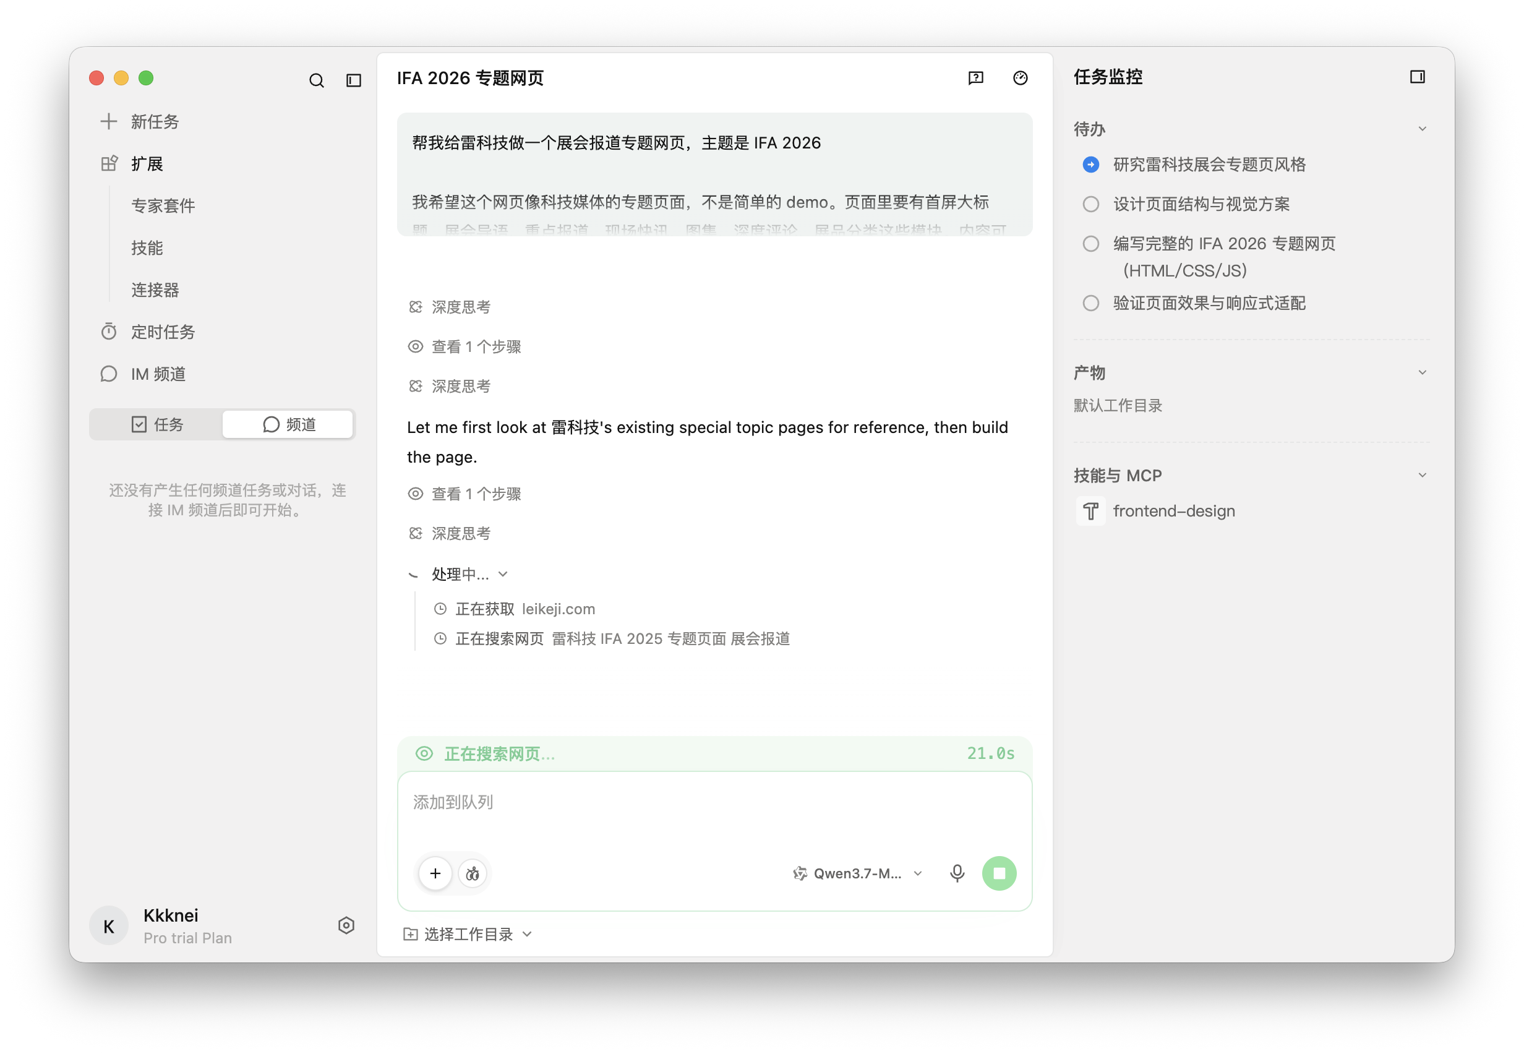Open the 选择工作目录 dropdown chevron
1524x1054 pixels.
[527, 934]
